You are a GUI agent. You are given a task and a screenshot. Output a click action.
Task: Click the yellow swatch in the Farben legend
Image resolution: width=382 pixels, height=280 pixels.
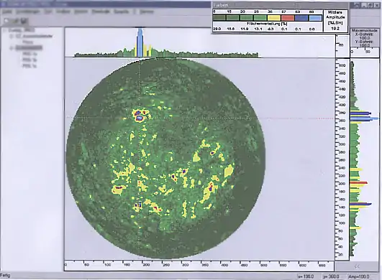tap(274, 18)
